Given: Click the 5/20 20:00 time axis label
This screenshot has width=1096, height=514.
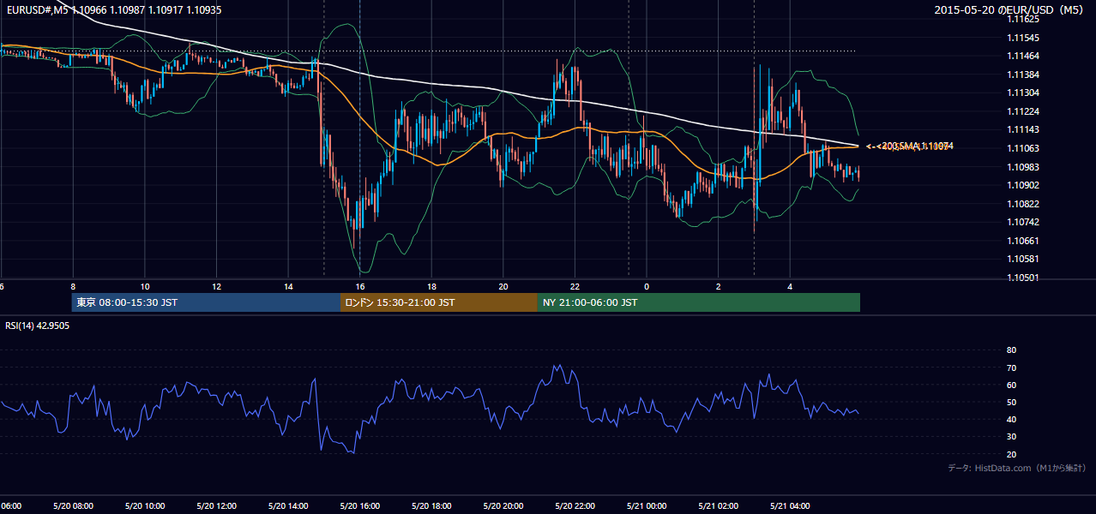Looking at the screenshot, I should click(x=503, y=505).
